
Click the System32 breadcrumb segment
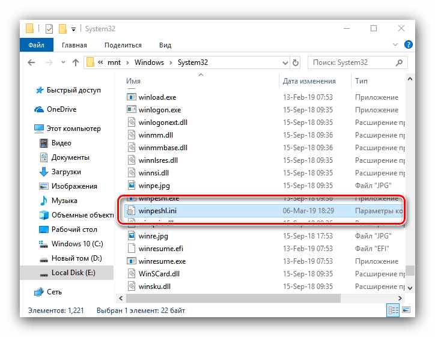tap(192, 62)
